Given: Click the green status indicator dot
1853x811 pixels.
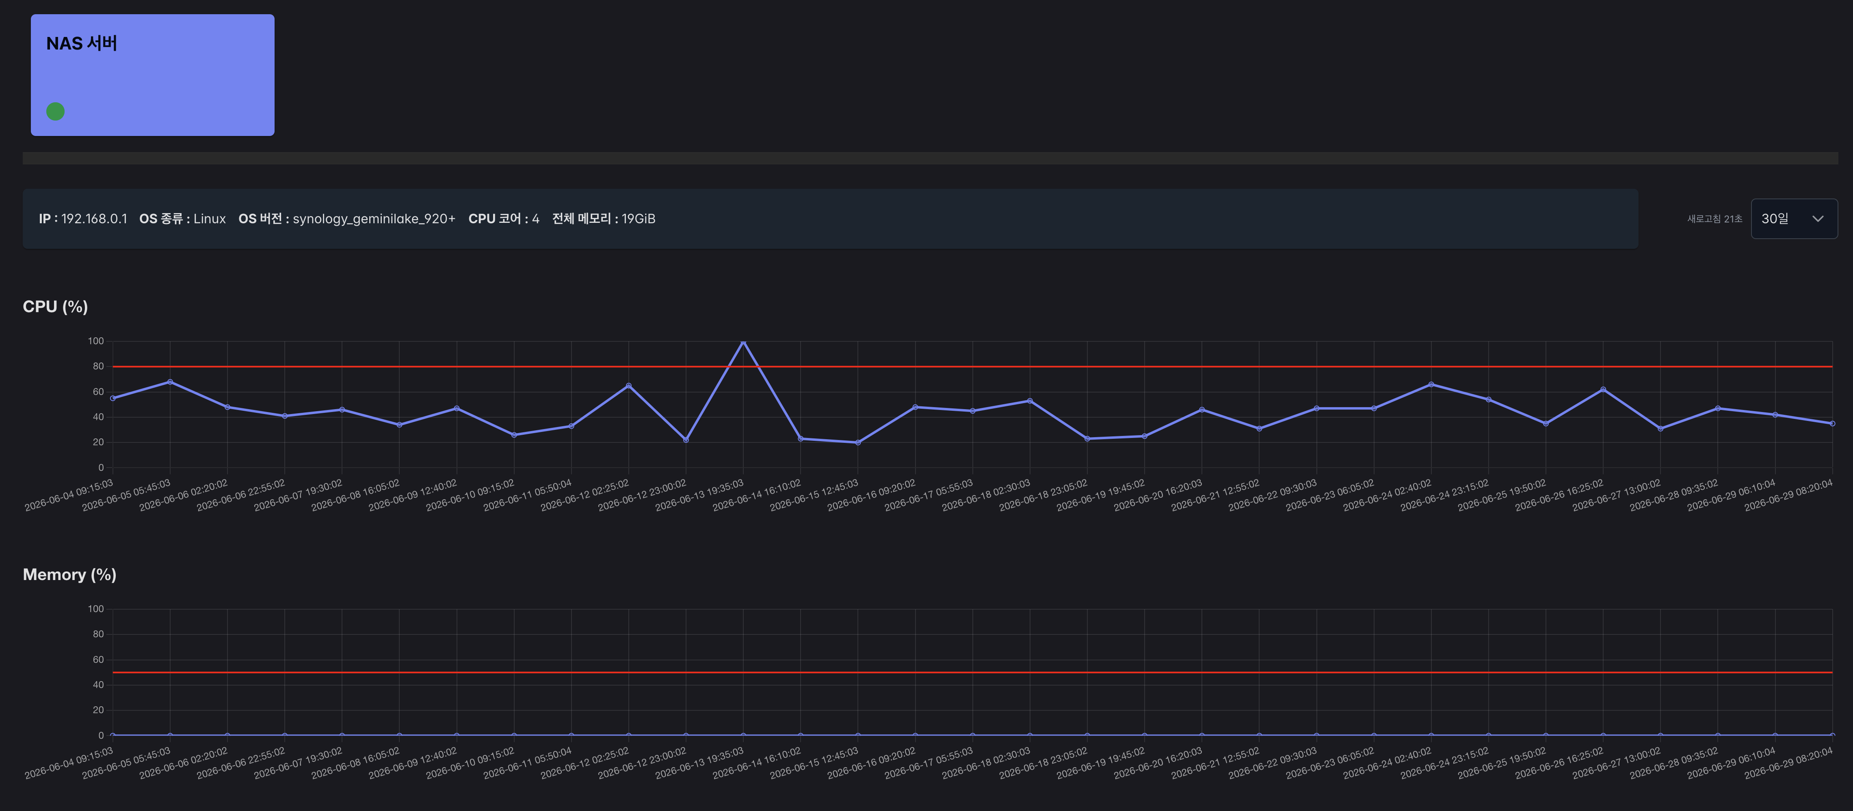Looking at the screenshot, I should click(x=55, y=112).
